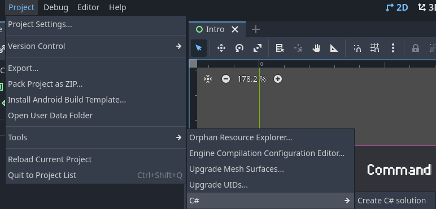
Task: Select the Rotate Mode tool
Action: (239, 48)
